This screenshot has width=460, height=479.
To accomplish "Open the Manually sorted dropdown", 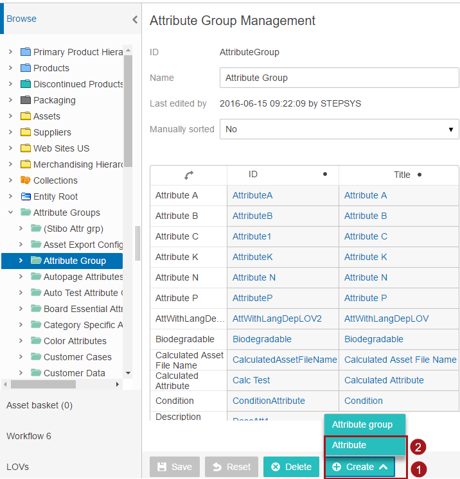I will click(339, 129).
